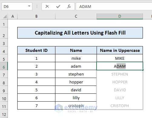Cancel the entry with the X icon
The height and width of the screenshot is (118, 152).
(x=47, y=6)
